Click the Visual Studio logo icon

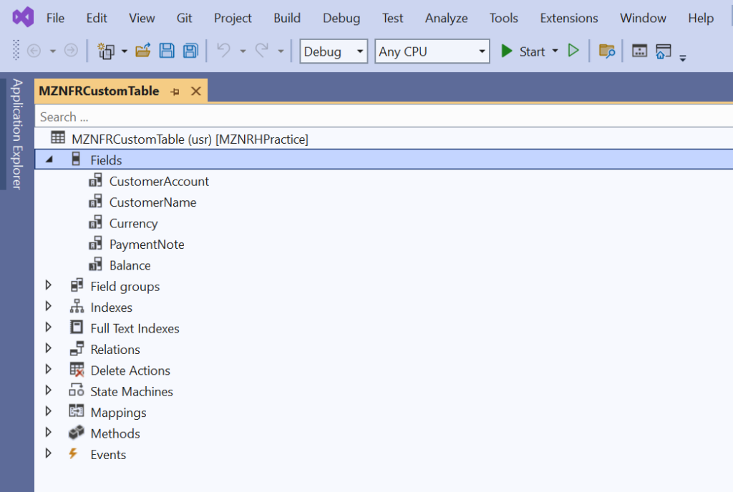click(23, 18)
